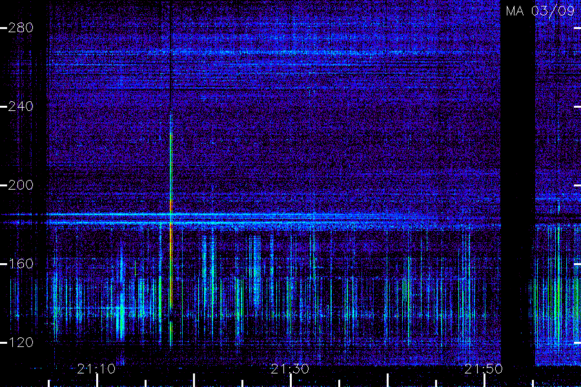Click the MA 03/09 date label
The width and height of the screenshot is (581, 387).
click(540, 11)
